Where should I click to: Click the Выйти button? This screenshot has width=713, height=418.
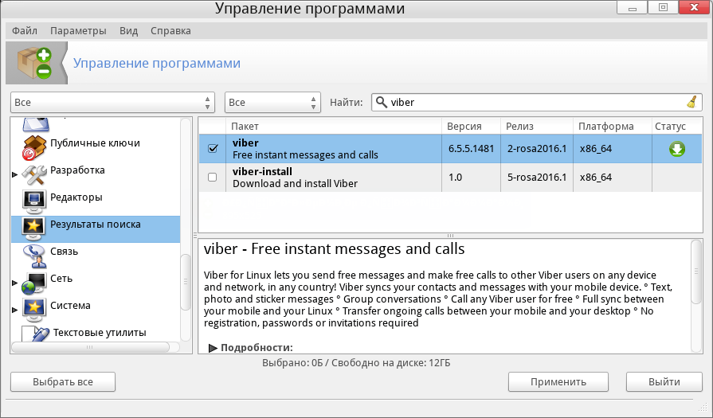tap(664, 381)
